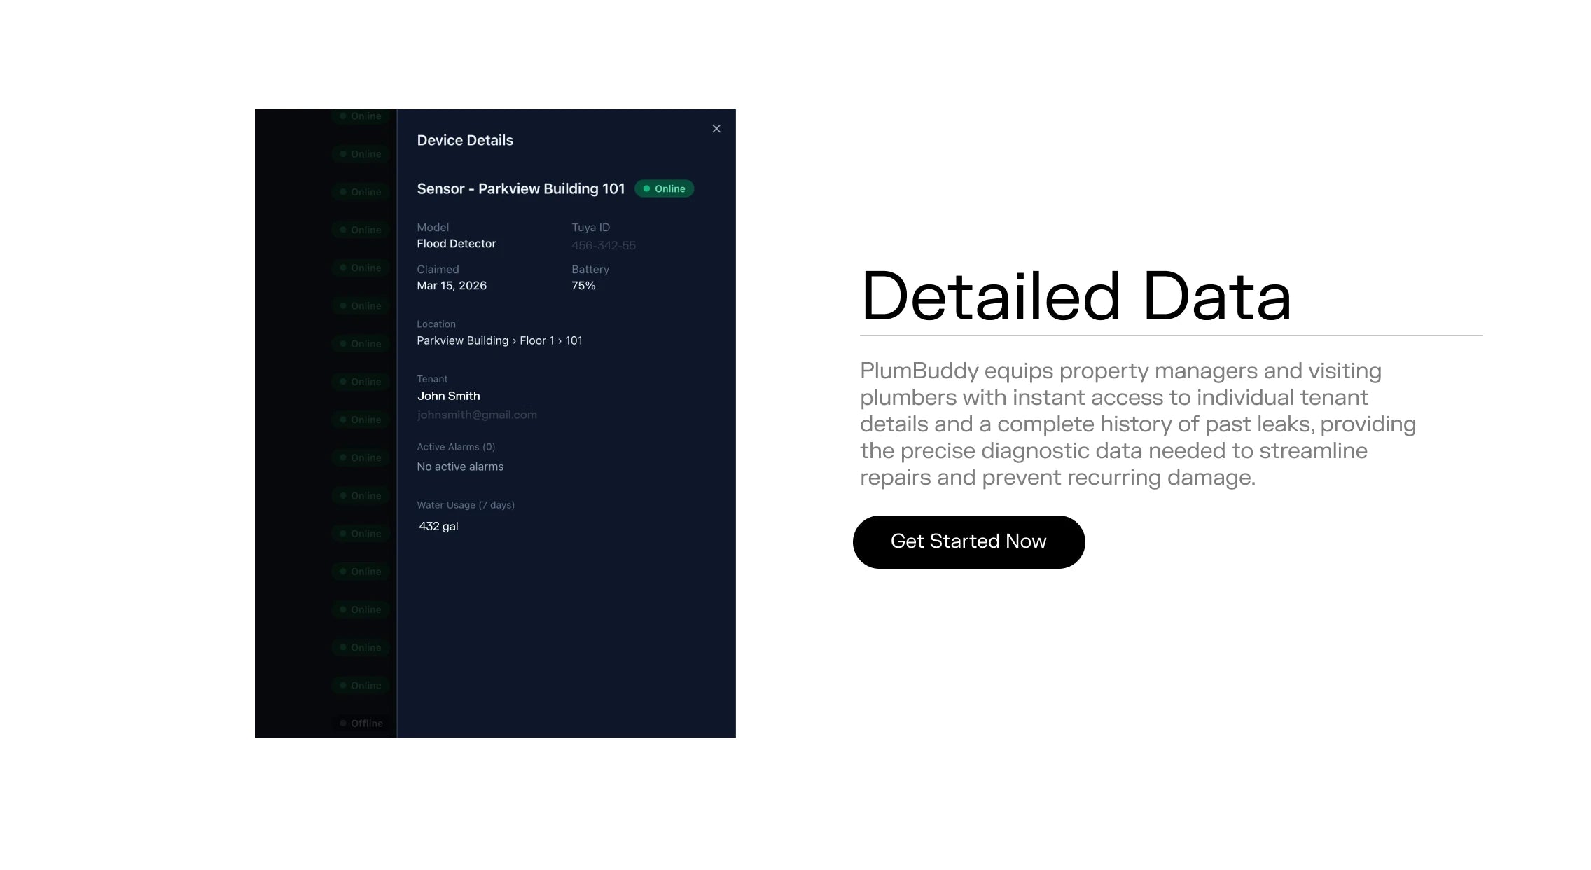Click the Model field label
The image size is (1591, 870).
point(433,228)
